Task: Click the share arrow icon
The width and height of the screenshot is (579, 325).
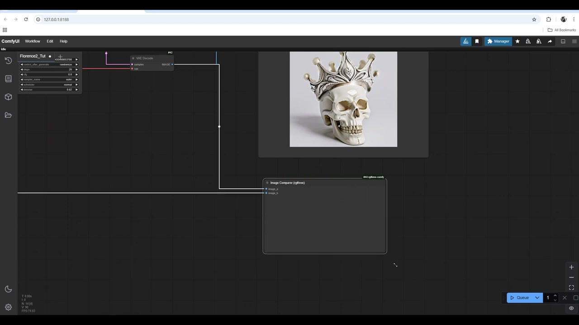Action: pyautogui.click(x=550, y=41)
